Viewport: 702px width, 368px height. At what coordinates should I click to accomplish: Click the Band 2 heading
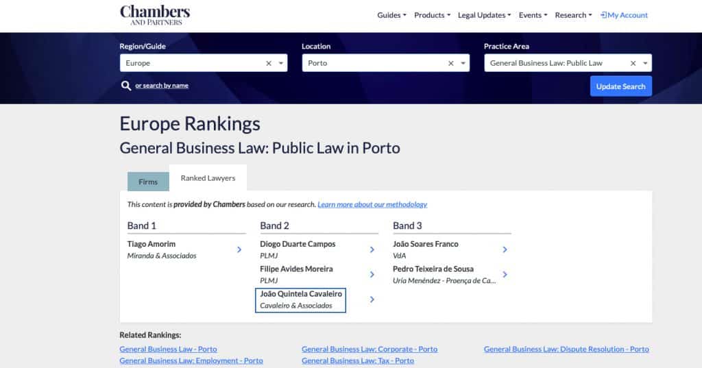click(x=274, y=225)
